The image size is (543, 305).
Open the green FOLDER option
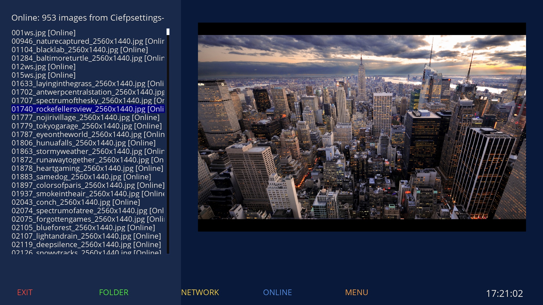pyautogui.click(x=114, y=293)
